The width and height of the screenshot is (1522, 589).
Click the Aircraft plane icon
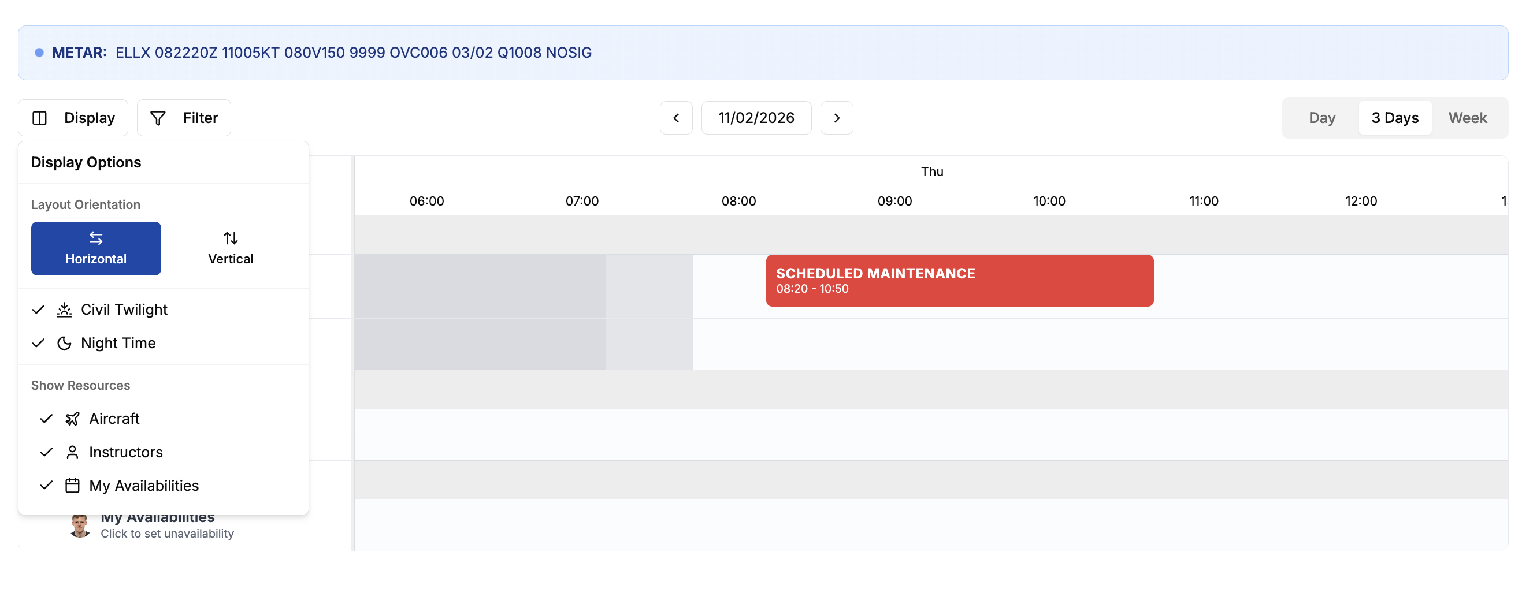tap(72, 419)
